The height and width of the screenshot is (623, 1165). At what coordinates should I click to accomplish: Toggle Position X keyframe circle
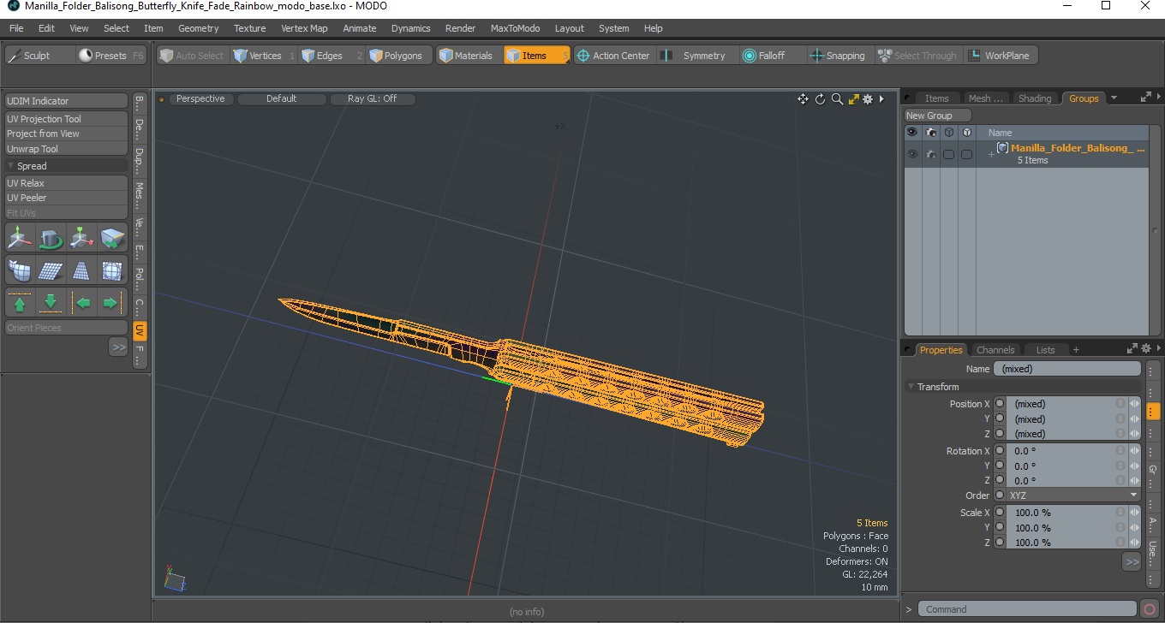click(1000, 404)
